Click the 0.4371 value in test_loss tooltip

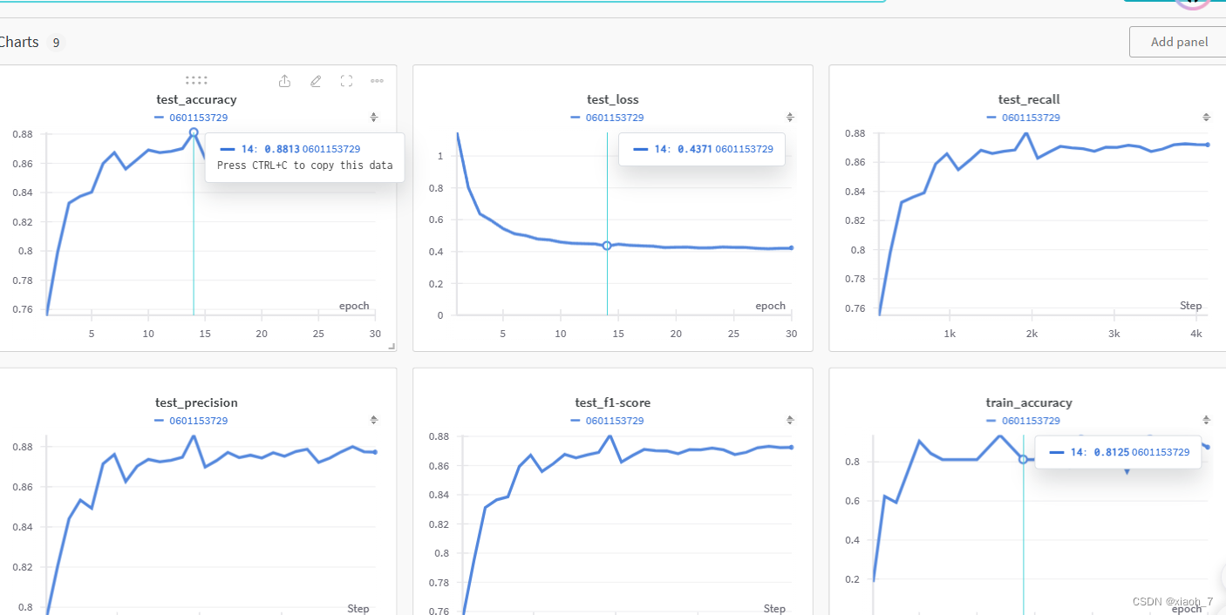tap(695, 149)
